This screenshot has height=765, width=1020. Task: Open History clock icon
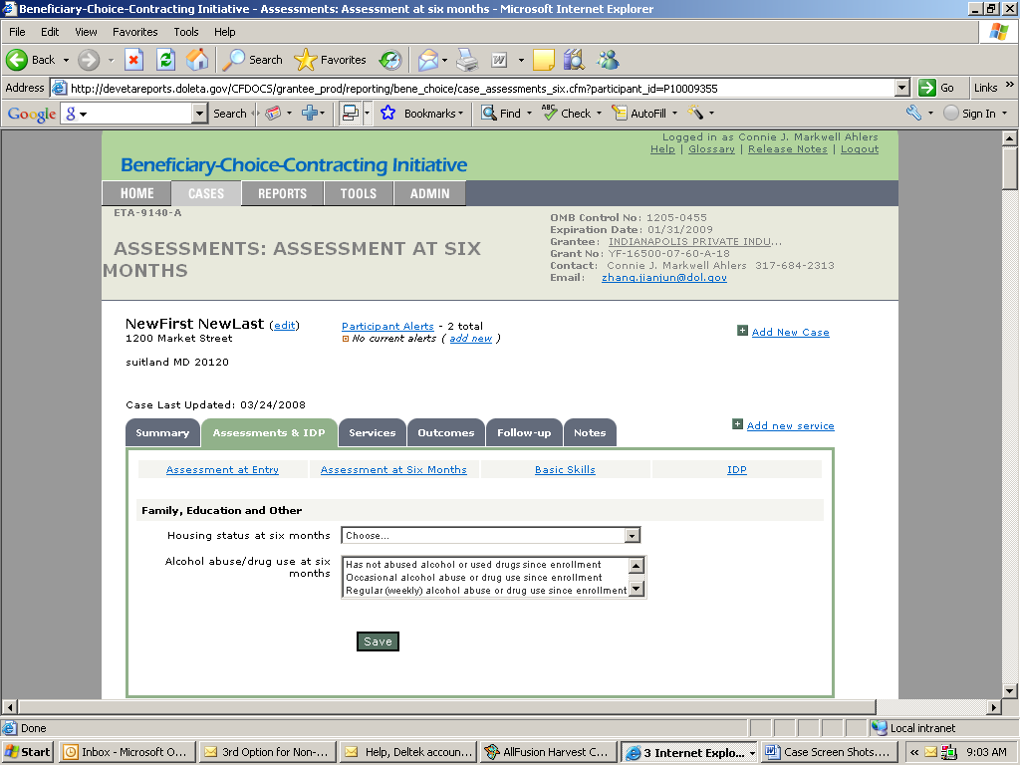point(390,60)
